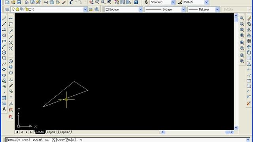Select the Ellipse drawing tool
This screenshot has height=142, width=253.
coord(4,69)
